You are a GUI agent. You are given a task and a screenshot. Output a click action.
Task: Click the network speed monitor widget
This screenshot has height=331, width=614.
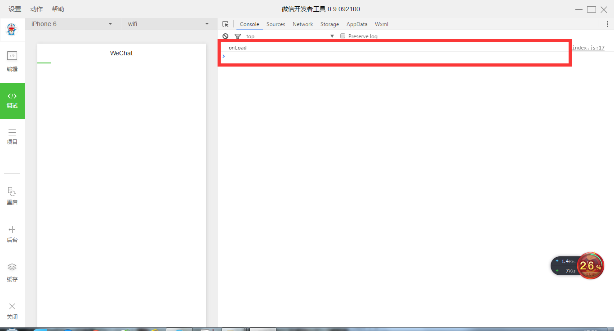click(565, 266)
